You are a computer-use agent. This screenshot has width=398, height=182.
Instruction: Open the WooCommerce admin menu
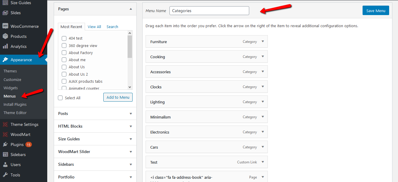pos(24,26)
